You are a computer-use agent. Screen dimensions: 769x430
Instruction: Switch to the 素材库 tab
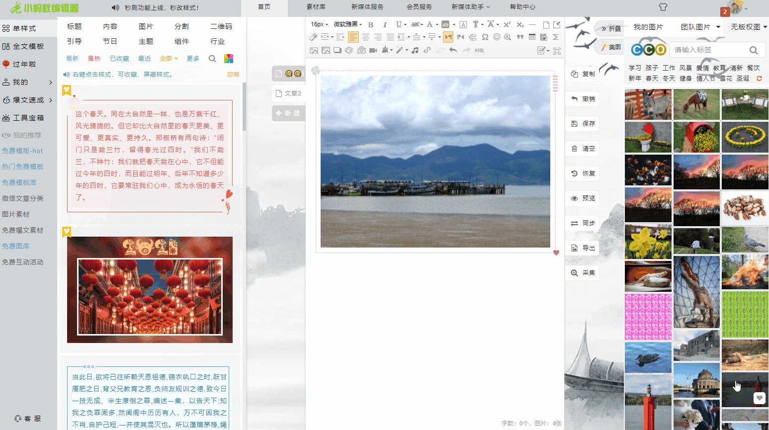(x=316, y=7)
